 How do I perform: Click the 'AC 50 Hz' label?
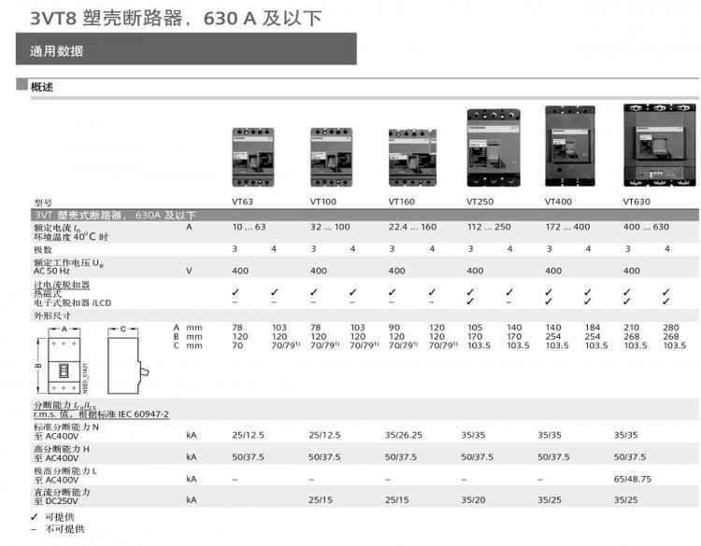[51, 271]
